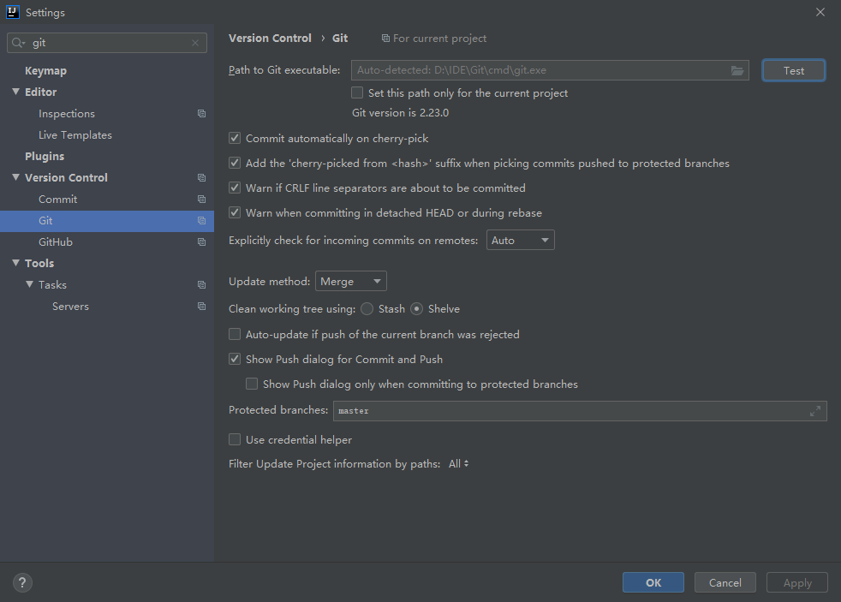
Task: Toggle 'Warn when committing in detached HEAD' checkbox
Action: (x=235, y=213)
